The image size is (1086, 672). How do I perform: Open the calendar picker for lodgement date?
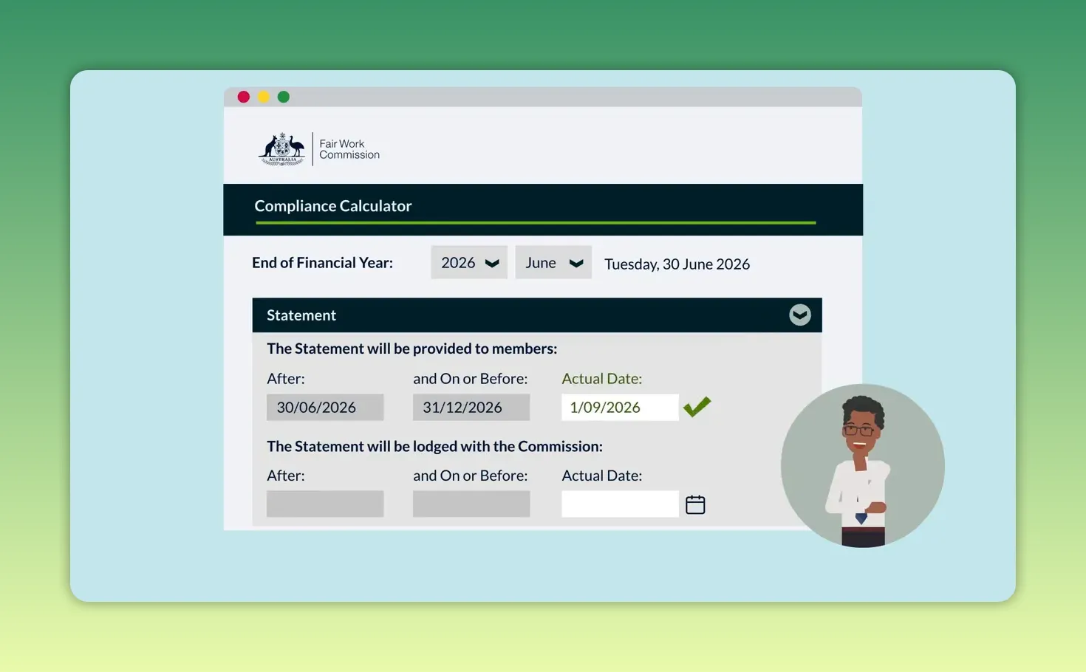pos(695,504)
